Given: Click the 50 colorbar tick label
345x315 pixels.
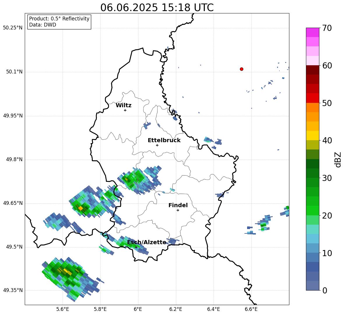Looking at the screenshot, I should (x=327, y=103).
